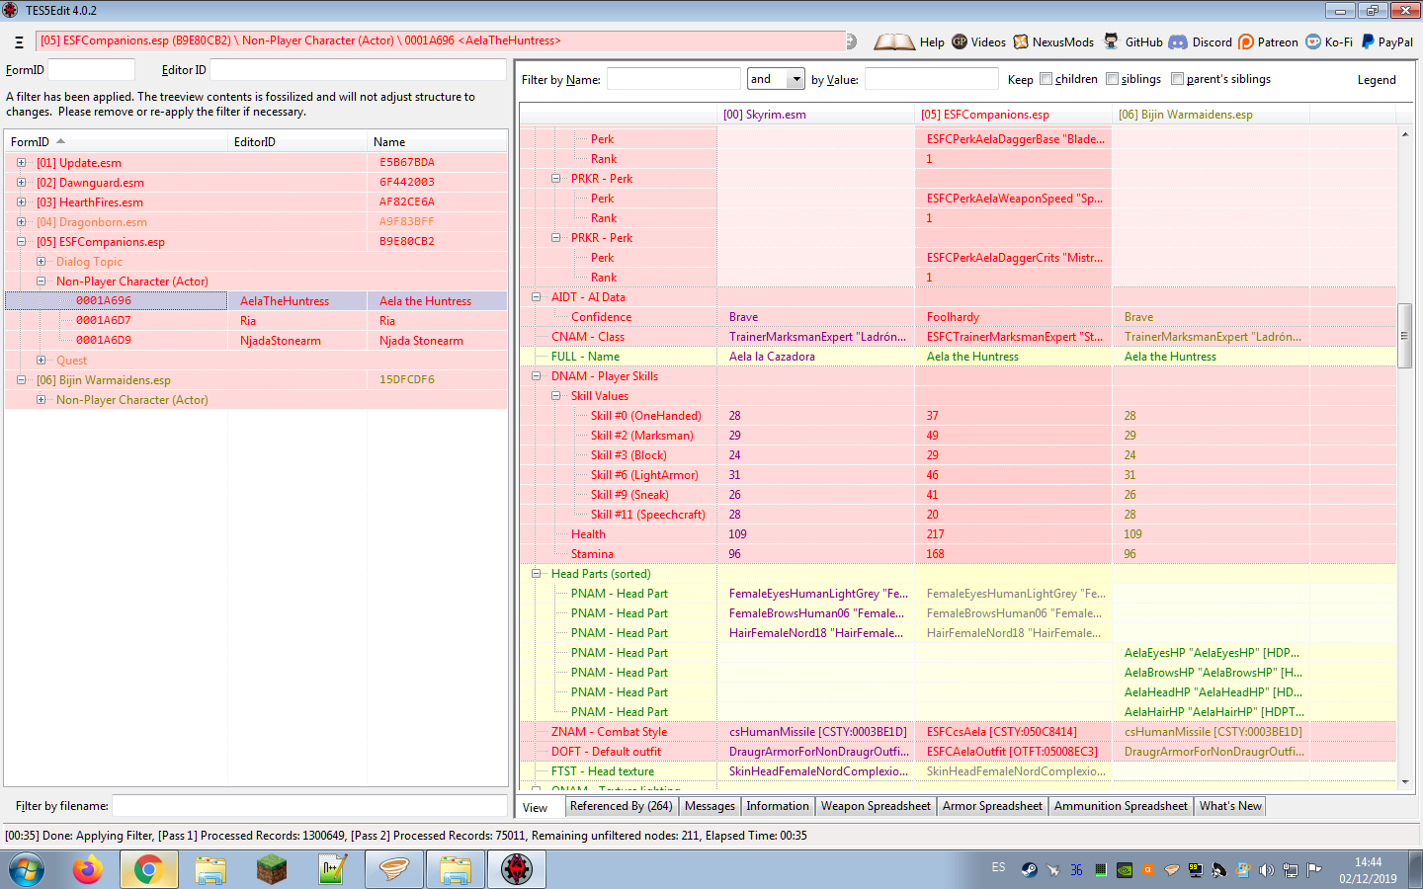Open the Referenced By (264) tab
This screenshot has height=889, width=1423.
point(622,806)
